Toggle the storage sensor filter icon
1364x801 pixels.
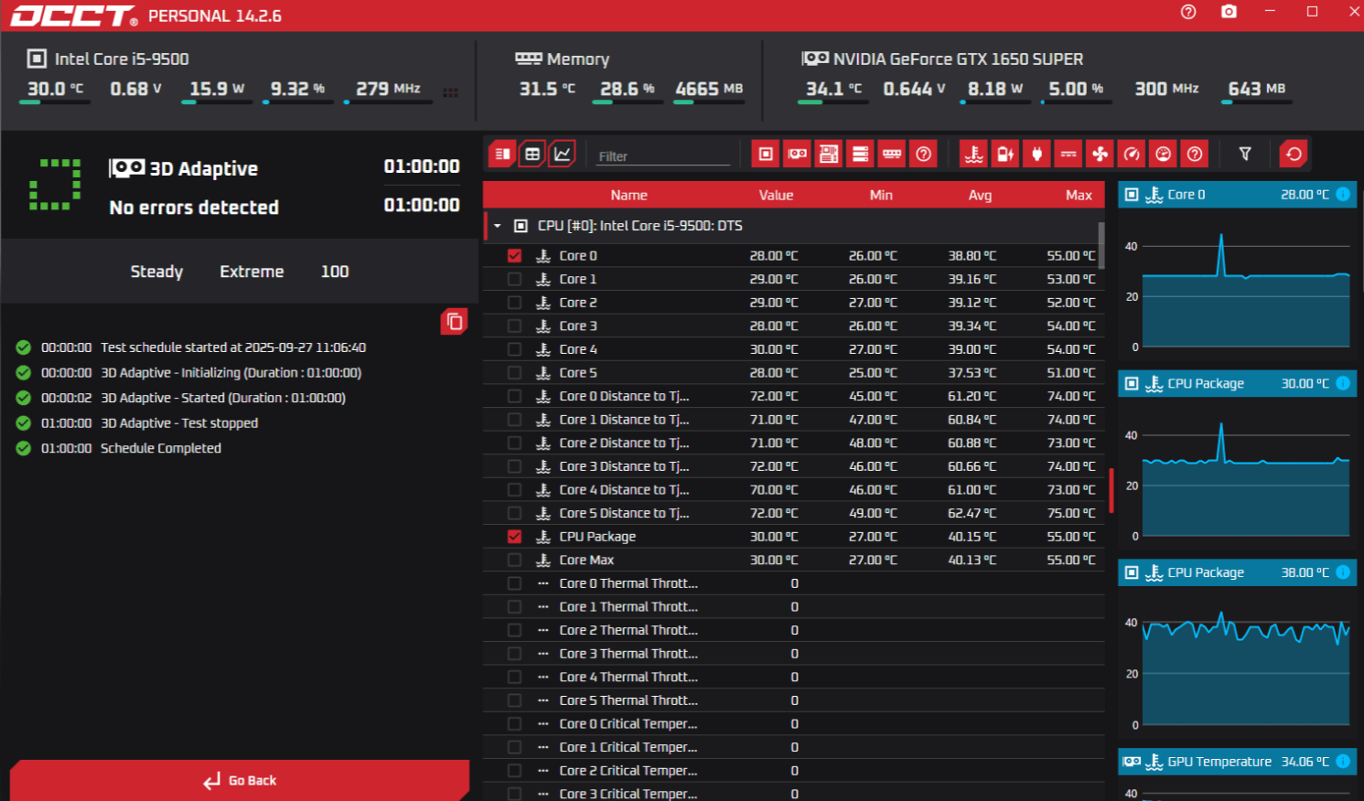[x=861, y=155]
